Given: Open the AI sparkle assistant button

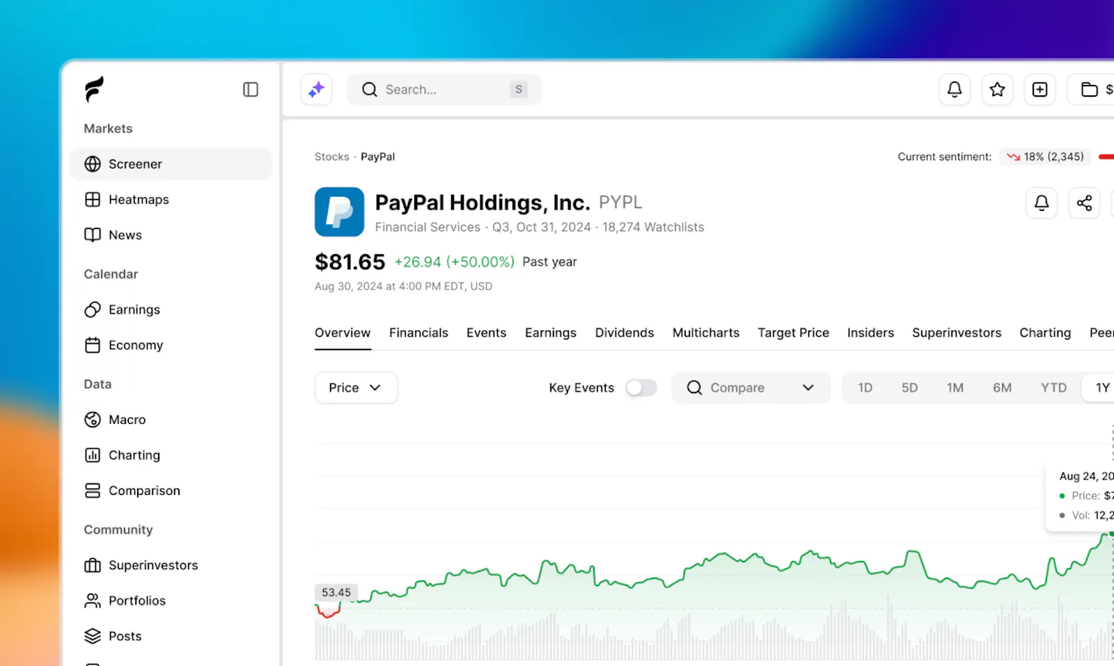Looking at the screenshot, I should tap(317, 89).
